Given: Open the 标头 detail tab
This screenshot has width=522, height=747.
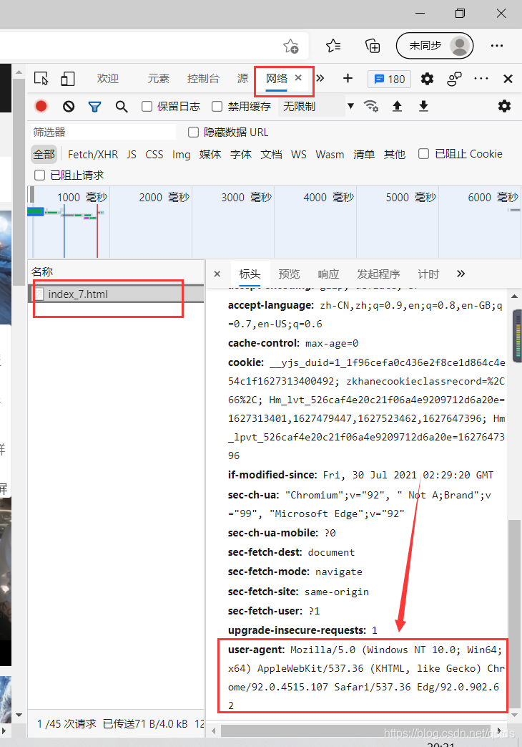Looking at the screenshot, I should coord(250,274).
